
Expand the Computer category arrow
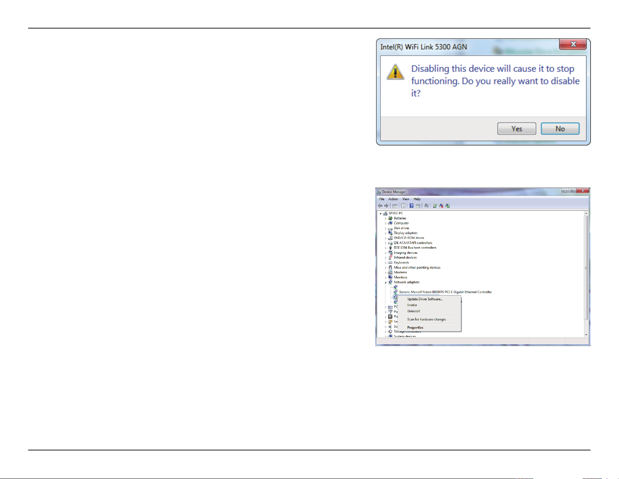pos(385,223)
